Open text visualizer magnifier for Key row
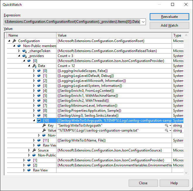Image resolution: width=193 pixels, height=191 pixels. tap(167, 125)
